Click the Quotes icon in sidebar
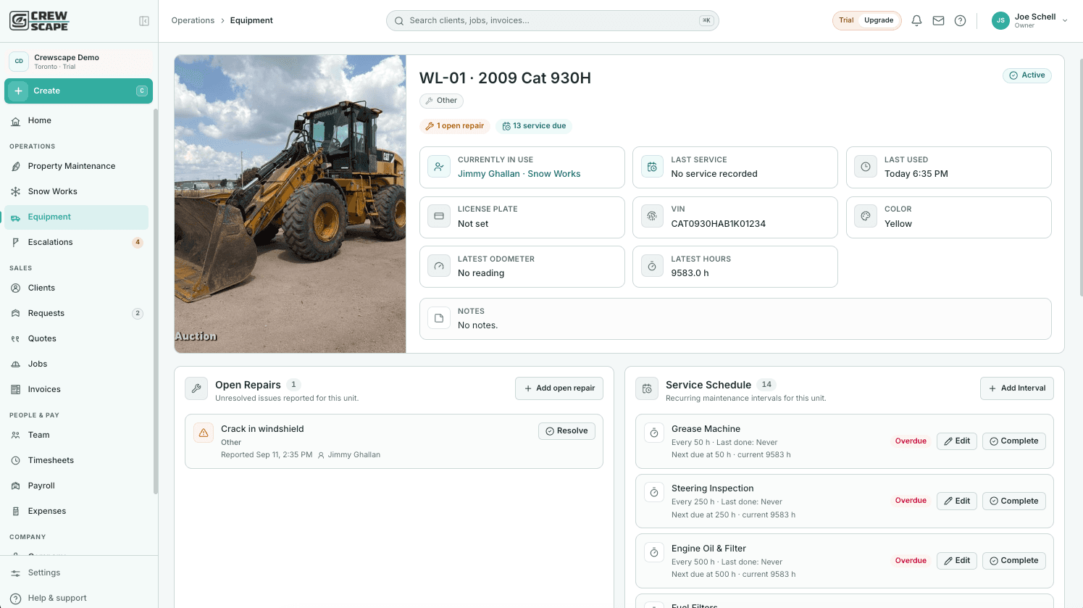Image resolution: width=1083 pixels, height=608 pixels. [16, 338]
